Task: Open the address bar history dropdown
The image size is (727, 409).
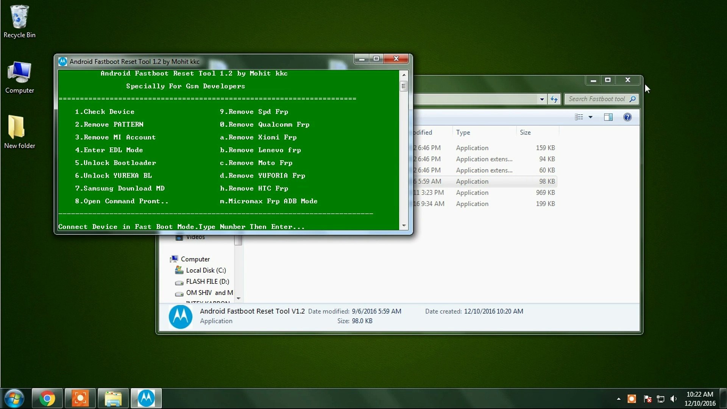Action: pyautogui.click(x=542, y=99)
